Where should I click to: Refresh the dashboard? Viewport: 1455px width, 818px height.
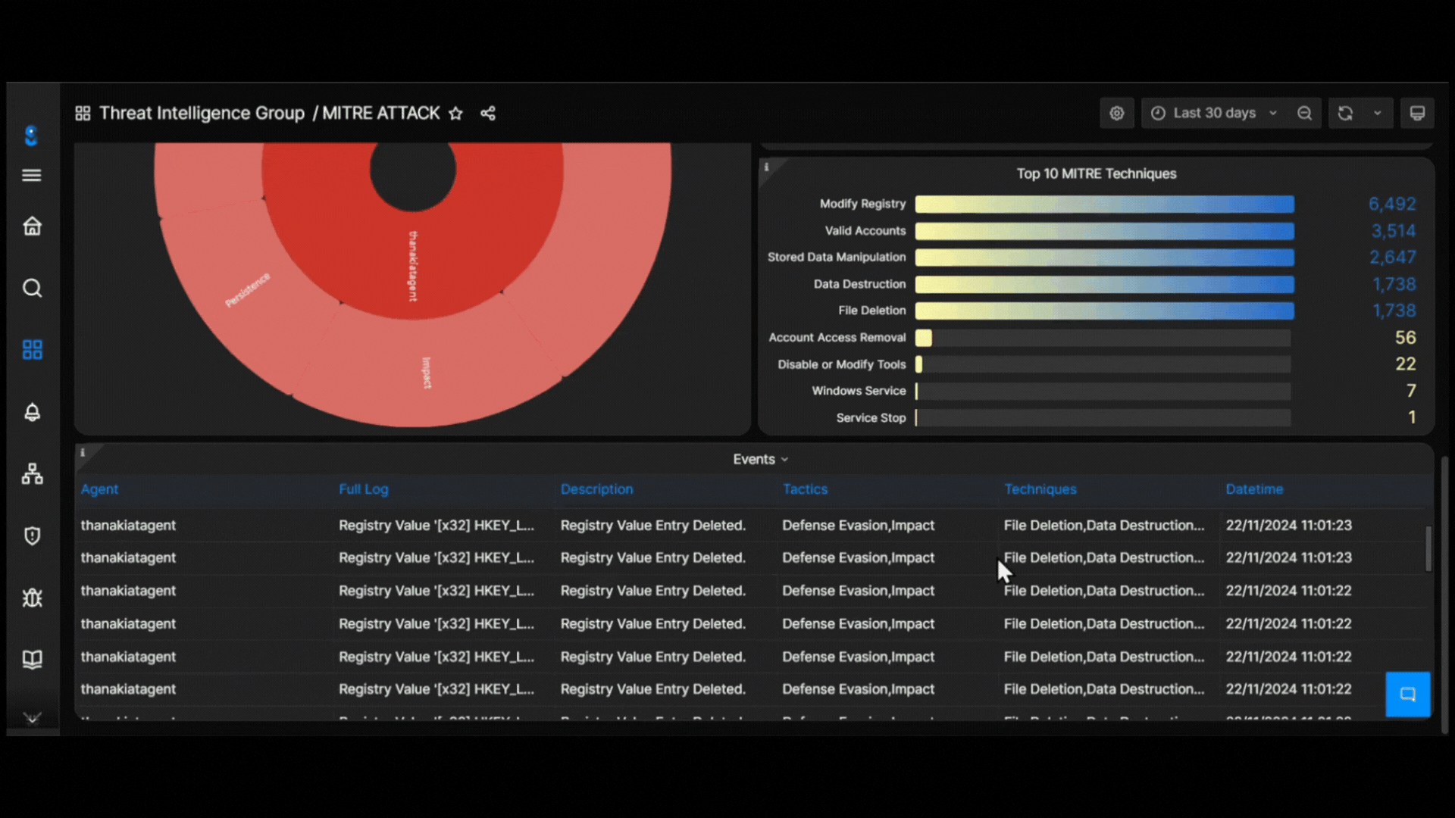tap(1345, 113)
